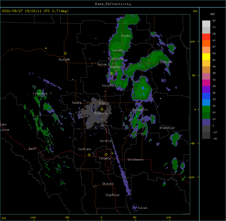Click the dBZ legend heading
Image resolution: width=226 pixels, height=221 pixels.
coord(212,14)
